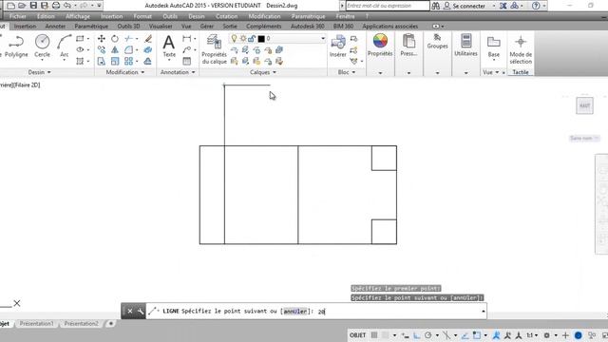This screenshot has height=342, width=608.
Task: Expand command line history arrow
Action: click(x=484, y=311)
